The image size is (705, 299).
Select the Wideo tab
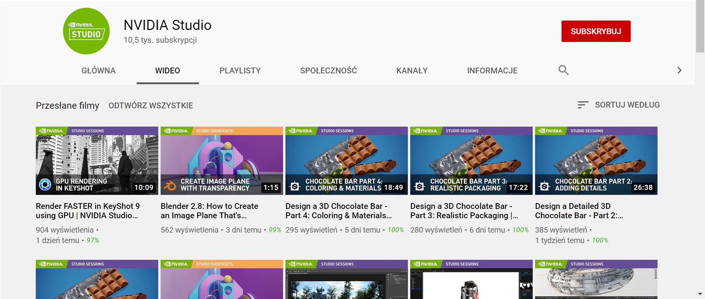click(x=168, y=71)
